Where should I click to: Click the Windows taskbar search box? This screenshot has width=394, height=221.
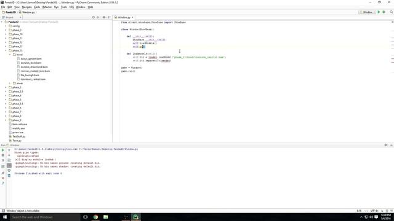pos(45,217)
